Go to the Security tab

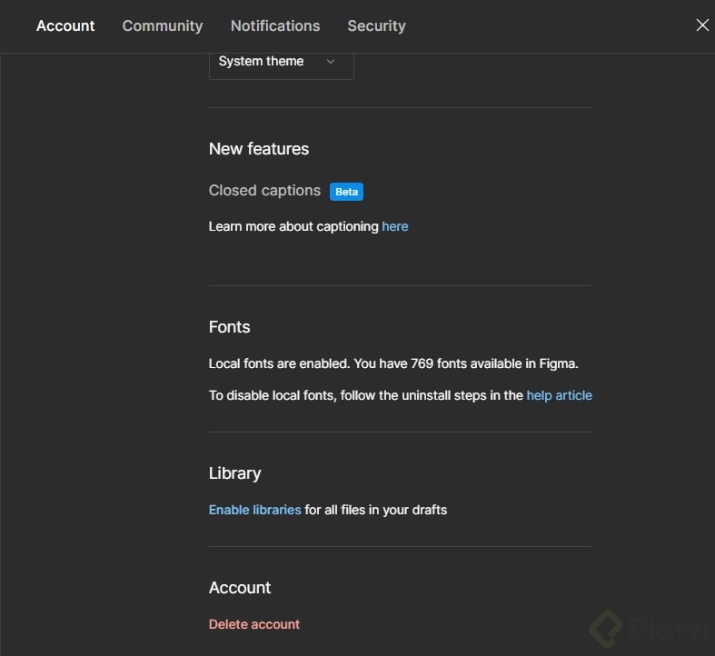click(x=376, y=25)
